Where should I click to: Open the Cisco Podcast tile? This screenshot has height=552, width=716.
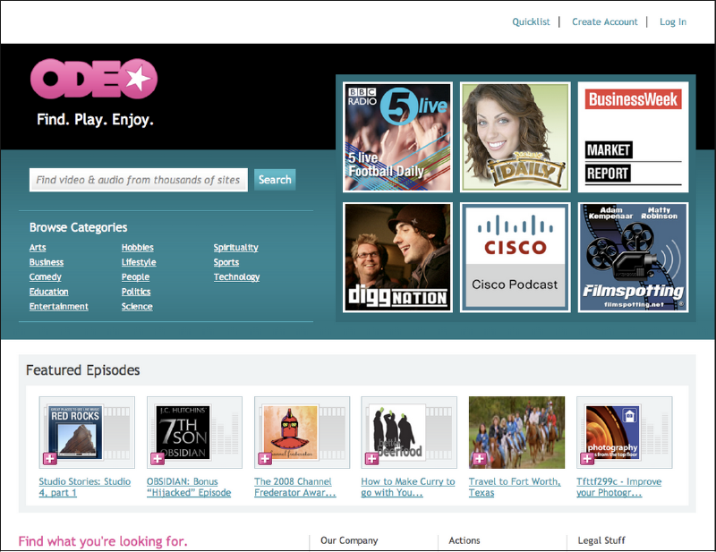(x=516, y=258)
